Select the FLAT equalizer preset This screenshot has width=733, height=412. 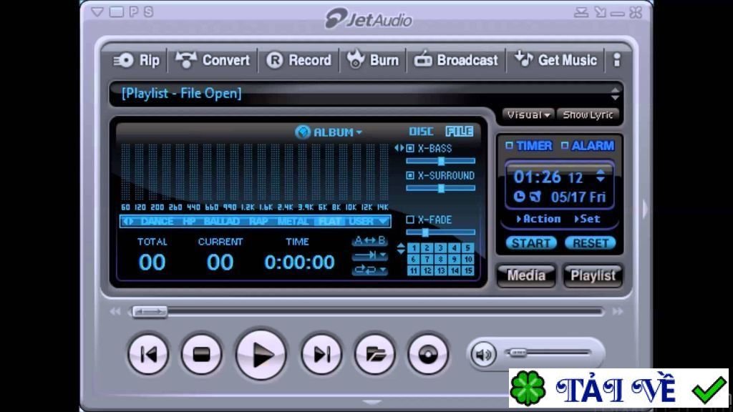point(331,222)
